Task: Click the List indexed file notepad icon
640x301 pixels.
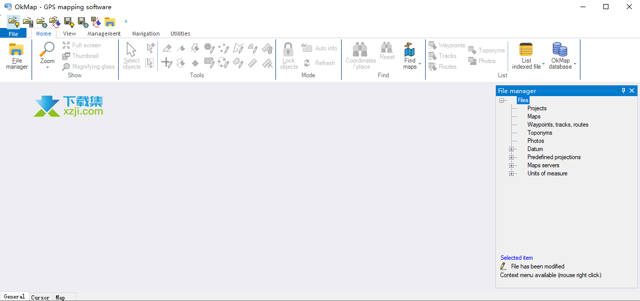Action: click(526, 49)
